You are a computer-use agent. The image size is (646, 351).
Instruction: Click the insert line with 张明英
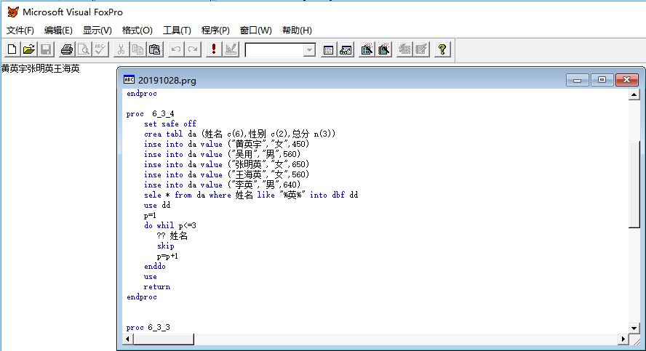coord(226,164)
